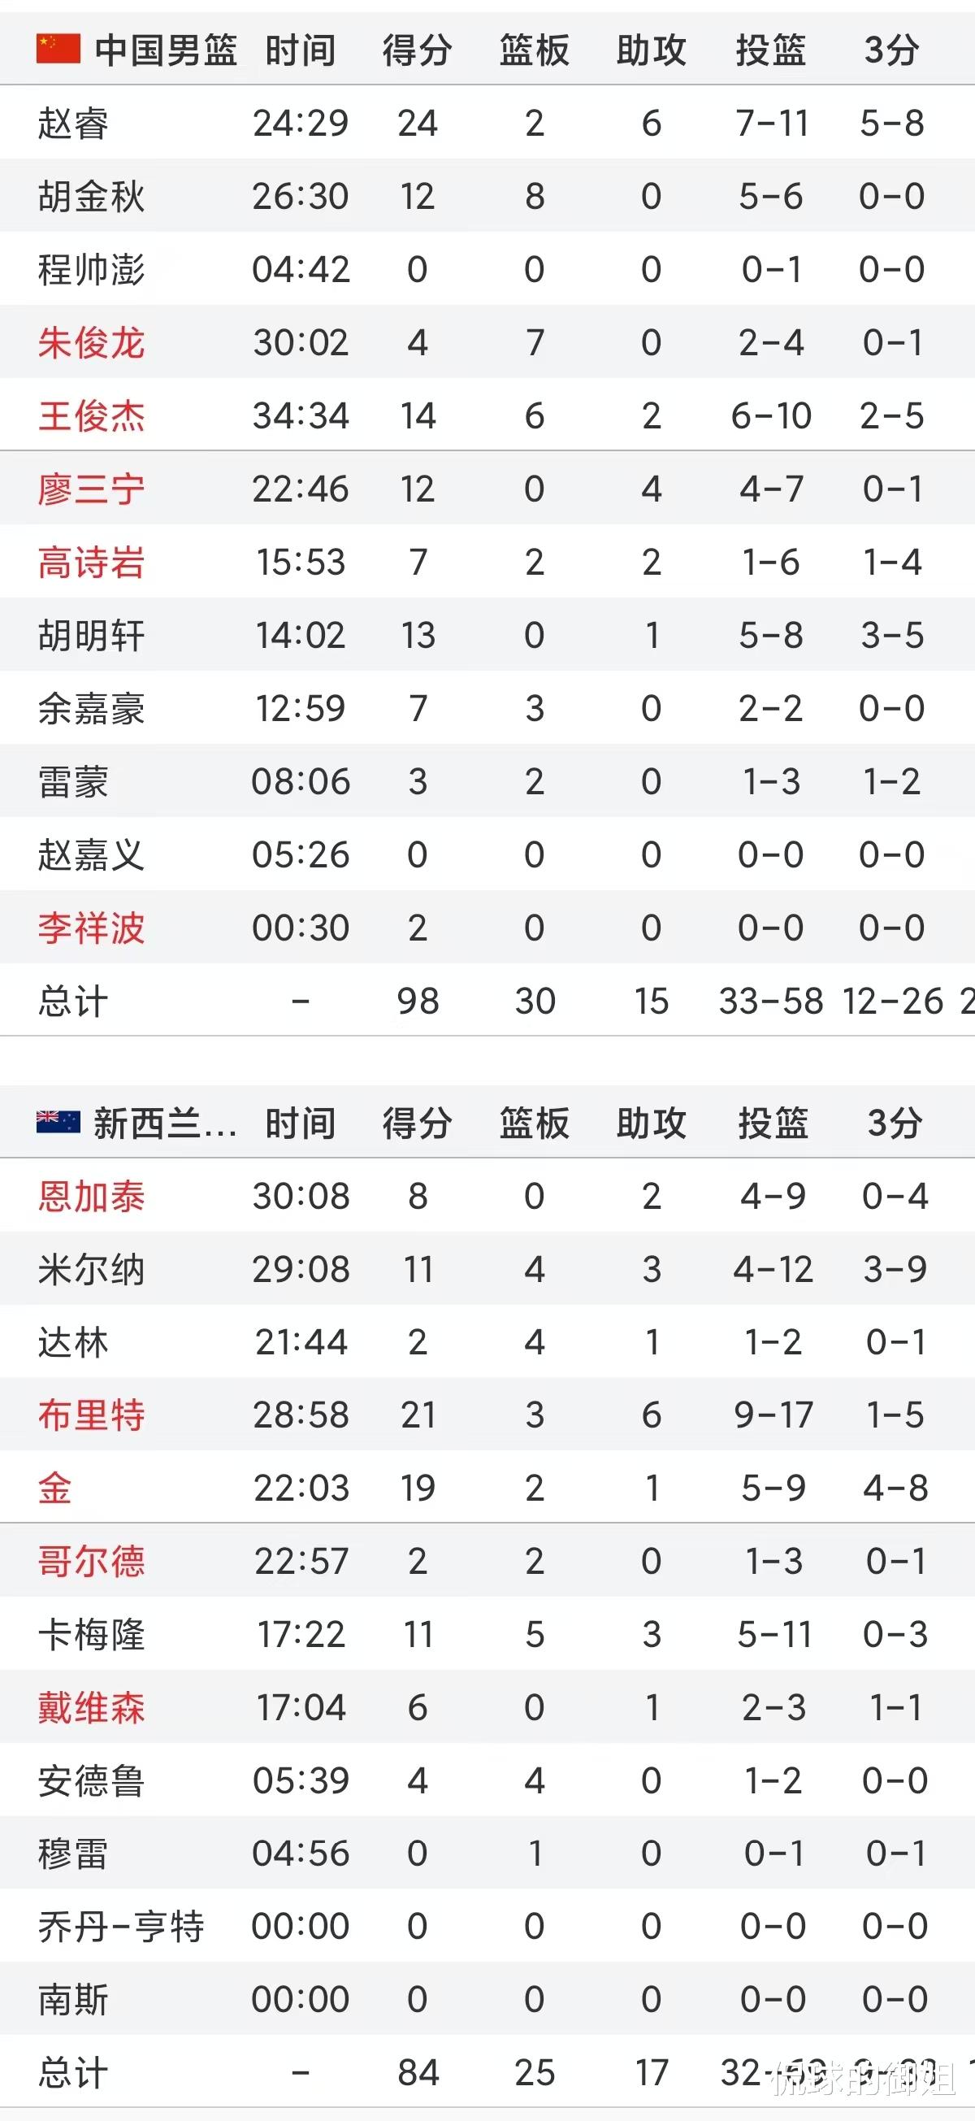Open player 恩加泰 profile

pyautogui.click(x=91, y=1197)
